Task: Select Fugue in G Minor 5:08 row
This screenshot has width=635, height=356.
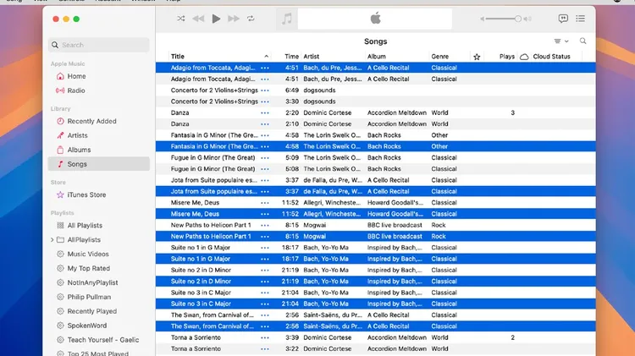Action: point(375,169)
